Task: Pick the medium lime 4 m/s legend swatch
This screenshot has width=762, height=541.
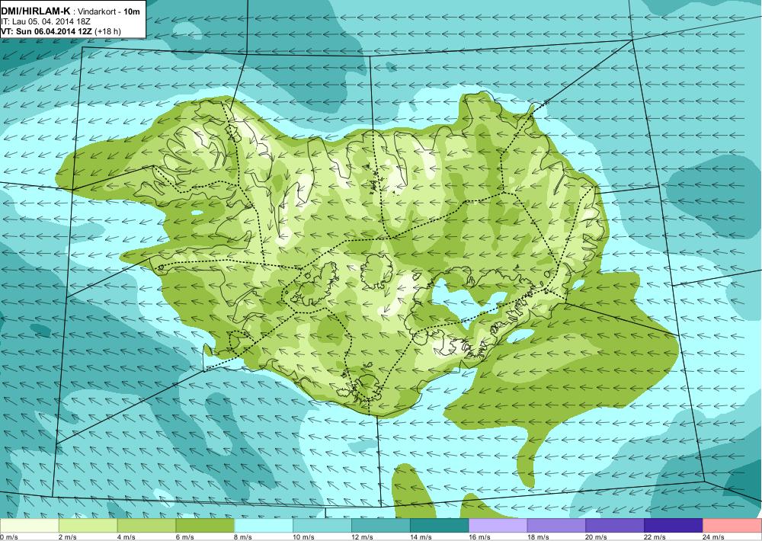Action: (147, 526)
